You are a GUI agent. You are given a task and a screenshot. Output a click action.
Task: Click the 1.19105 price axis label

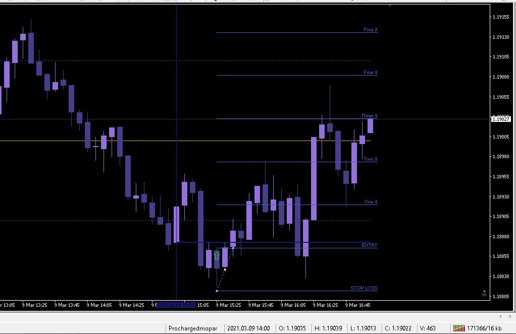(501, 57)
